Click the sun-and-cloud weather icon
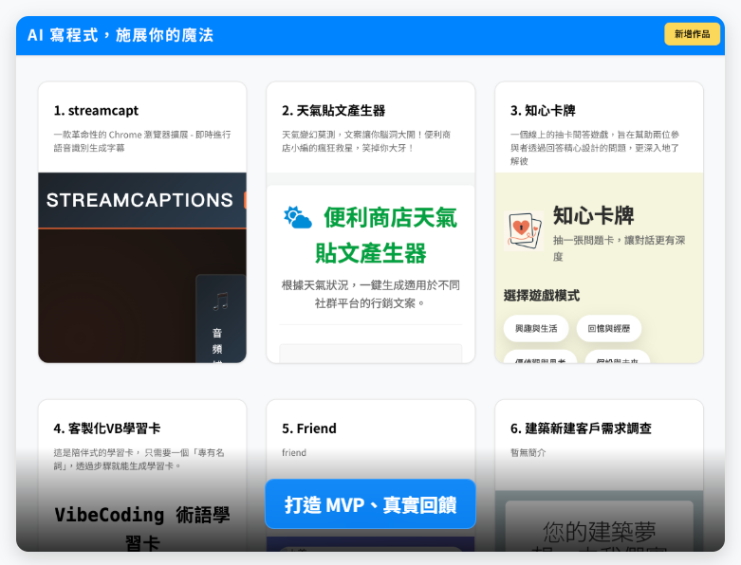Viewport: 741px width, 565px height. pyautogui.click(x=298, y=217)
